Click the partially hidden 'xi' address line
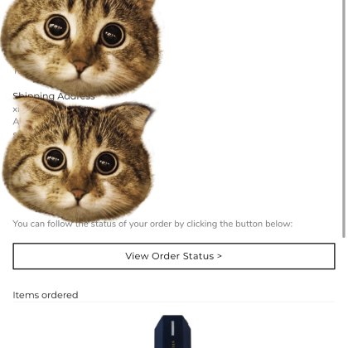The width and height of the screenshot is (348, 348). point(16,109)
